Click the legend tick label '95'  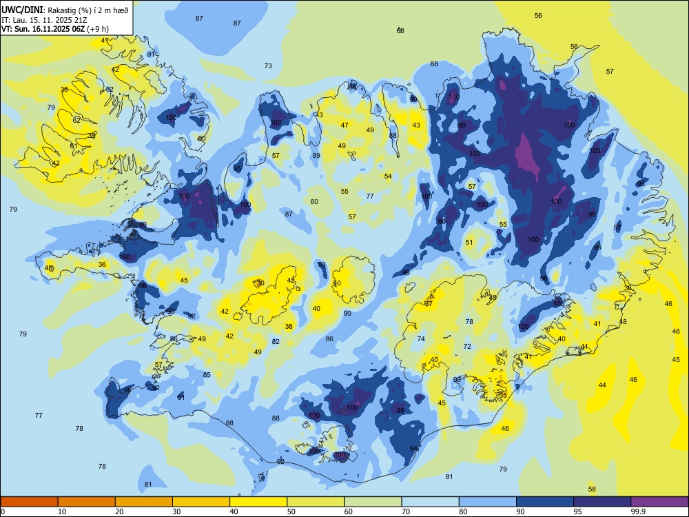coord(577,511)
